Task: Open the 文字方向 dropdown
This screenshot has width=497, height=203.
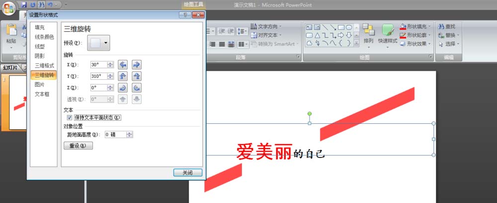Action: 265,27
